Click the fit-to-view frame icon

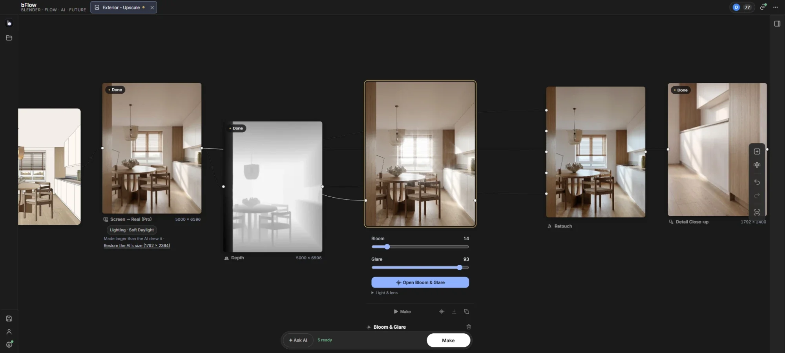pos(757,213)
